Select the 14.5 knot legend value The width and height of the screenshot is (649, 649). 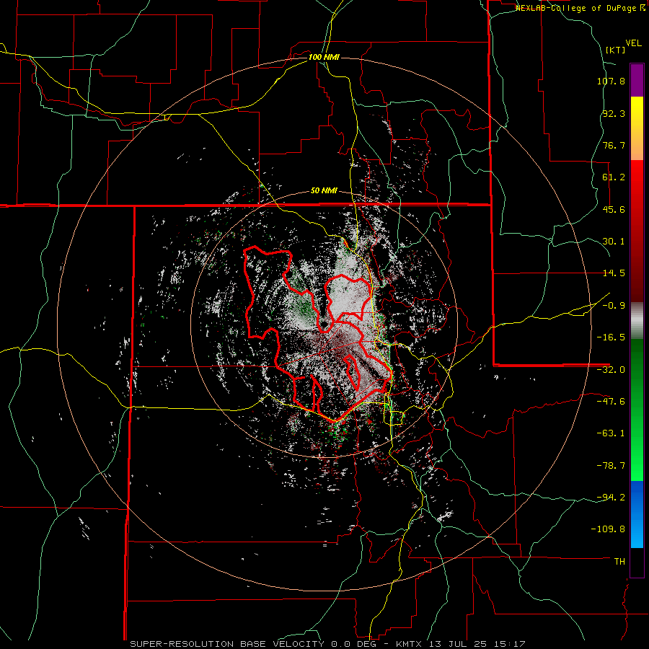click(614, 273)
